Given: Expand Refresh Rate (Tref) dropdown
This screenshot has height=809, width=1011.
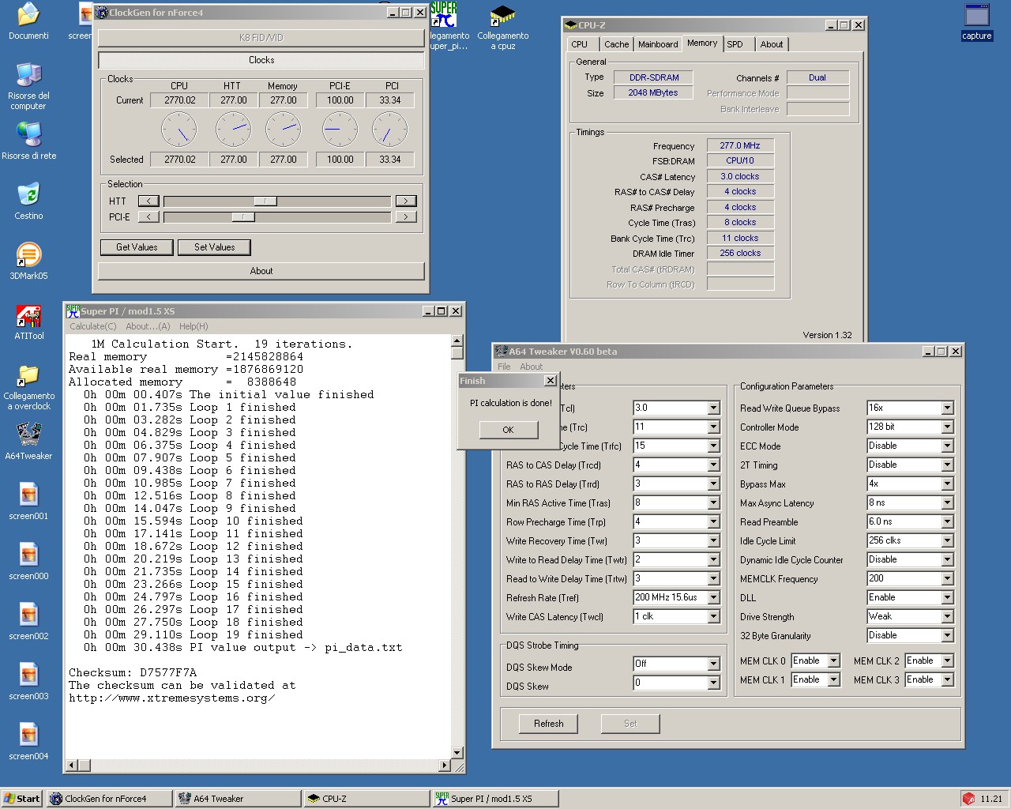Looking at the screenshot, I should click(x=713, y=598).
